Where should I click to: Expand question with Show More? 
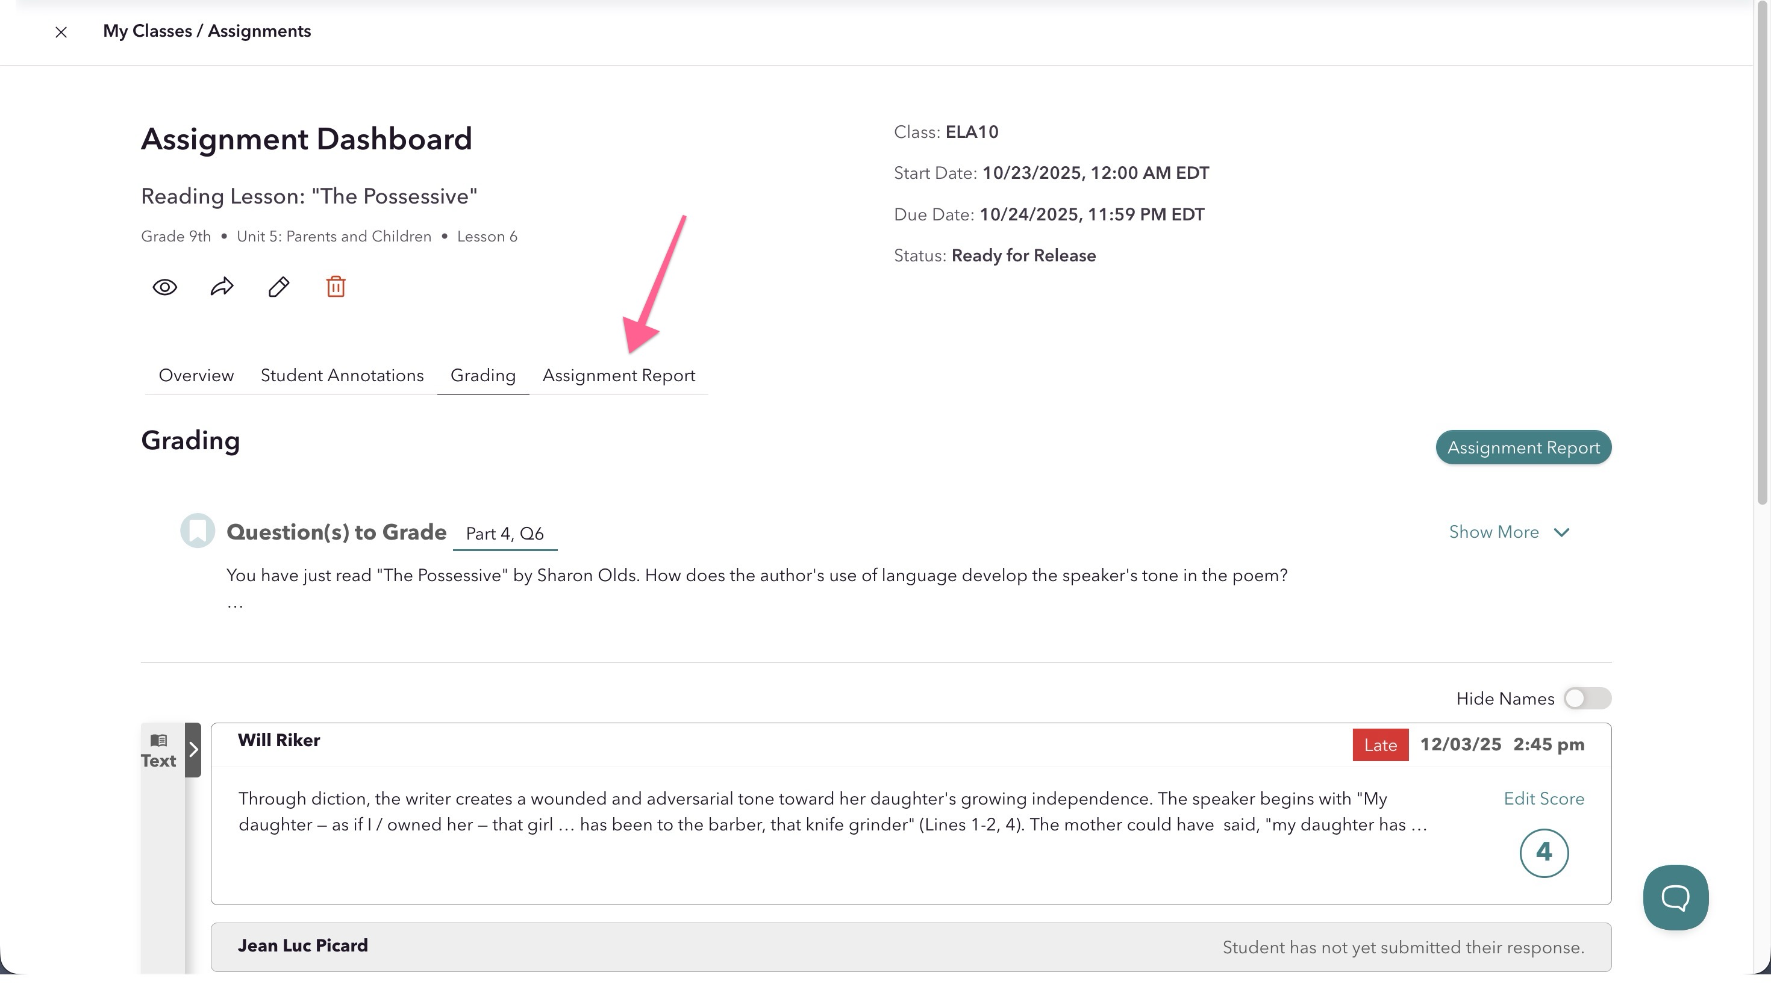(1493, 532)
